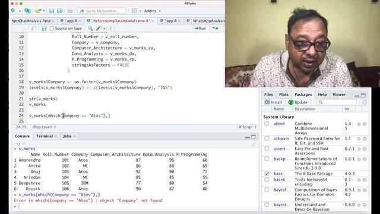The width and height of the screenshot is (380, 214).
Task: Remove the backports package
Action: (365, 159)
